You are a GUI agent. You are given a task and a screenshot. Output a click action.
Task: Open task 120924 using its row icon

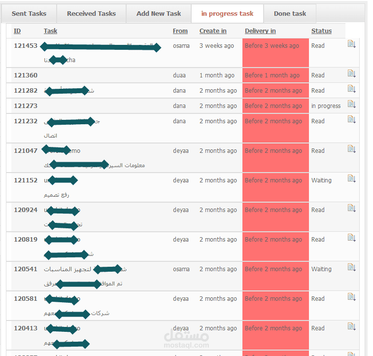pos(352,208)
